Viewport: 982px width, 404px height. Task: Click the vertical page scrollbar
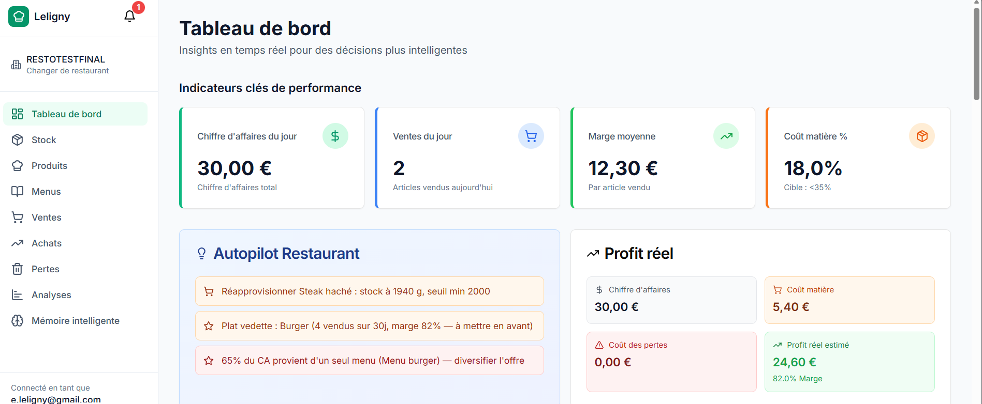click(x=976, y=52)
